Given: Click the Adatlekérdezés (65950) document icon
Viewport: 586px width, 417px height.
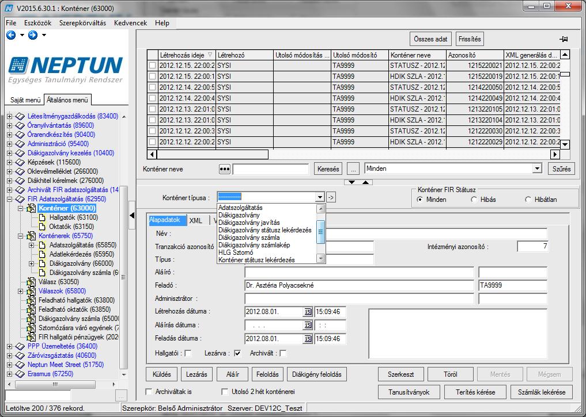Looking at the screenshot, I should click(43, 254).
